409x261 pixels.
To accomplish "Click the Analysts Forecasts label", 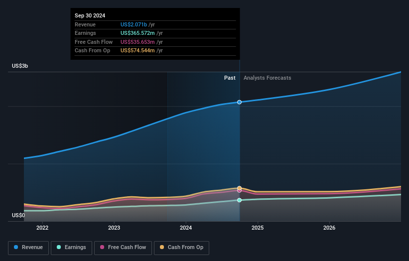I will (268, 78).
